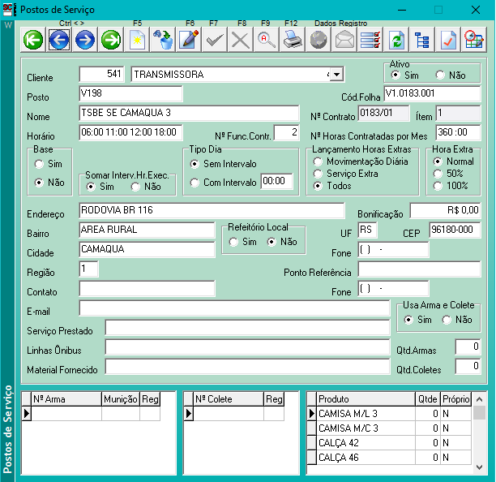Screen dimensions: 496x482
Task: Click the Endereço field RODOVIA BR 116
Action: [211, 210]
